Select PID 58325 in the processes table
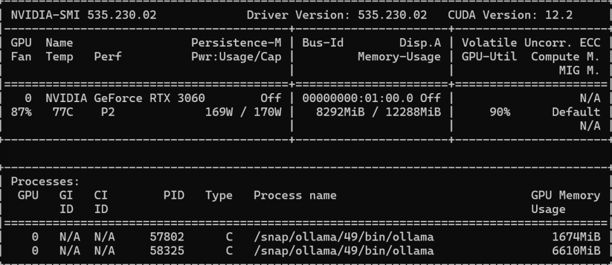Screen dimensions: 612x265 (x=167, y=251)
